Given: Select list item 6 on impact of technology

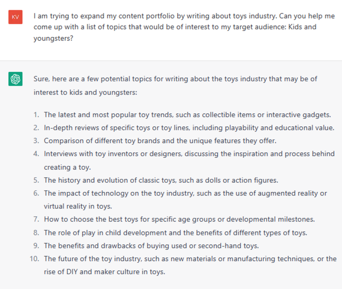Looking at the screenshot, I should point(185,199).
